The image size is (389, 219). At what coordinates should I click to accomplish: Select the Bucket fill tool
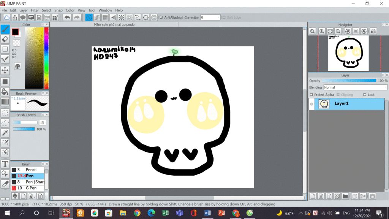tap(5, 91)
